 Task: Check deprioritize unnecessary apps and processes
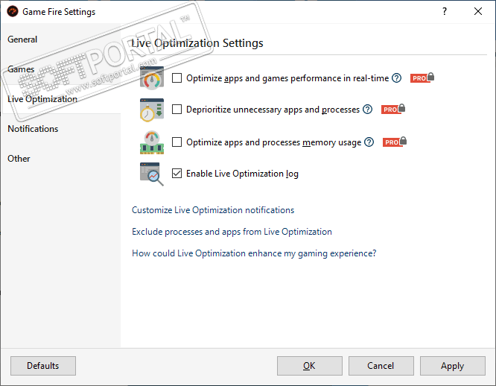[x=177, y=110]
